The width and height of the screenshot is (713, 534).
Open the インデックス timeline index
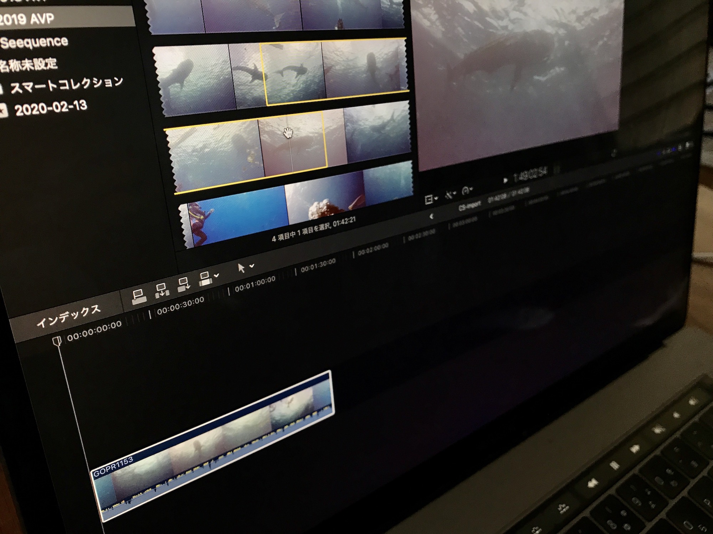point(68,316)
